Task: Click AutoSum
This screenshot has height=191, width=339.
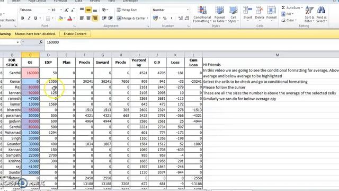Action: (x=291, y=8)
